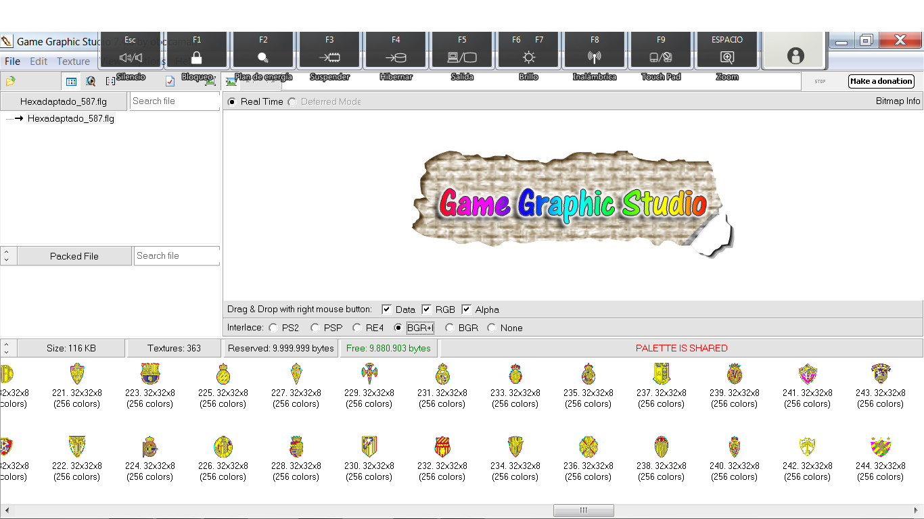Click the horizontal scrollbar thumb
The width and height of the screenshot is (924, 519).
583,510
